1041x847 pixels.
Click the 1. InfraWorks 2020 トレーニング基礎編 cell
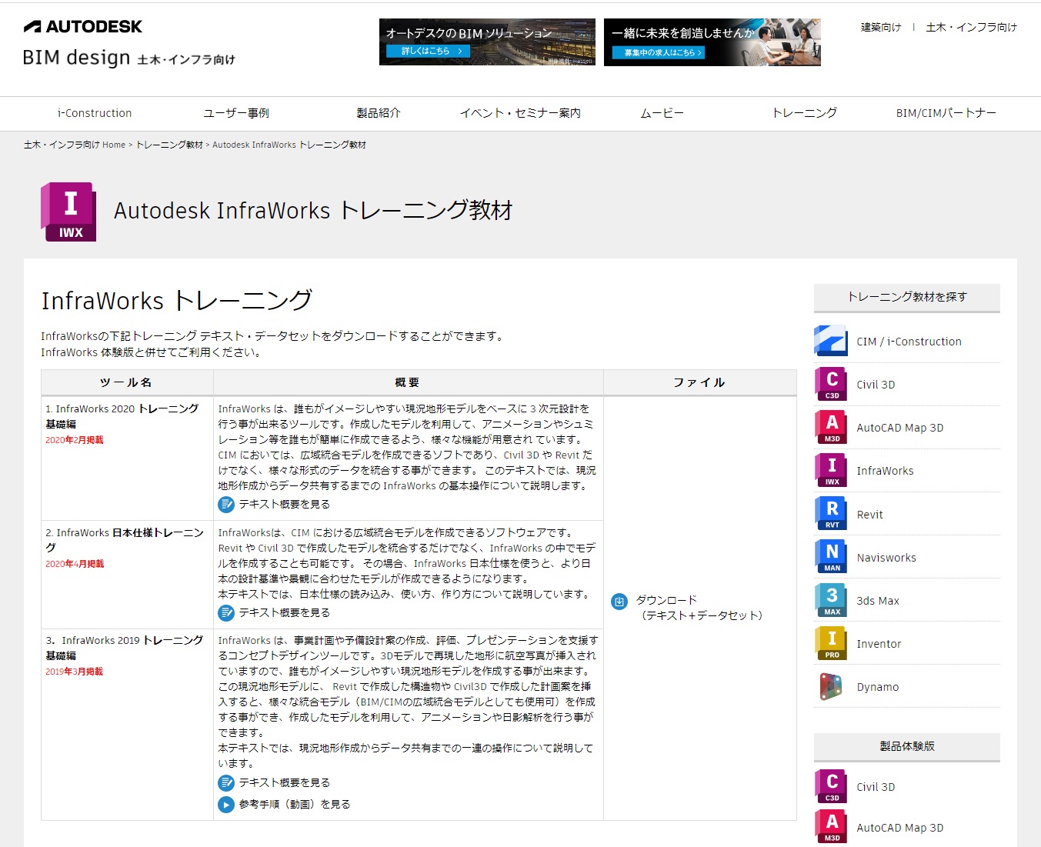click(127, 459)
